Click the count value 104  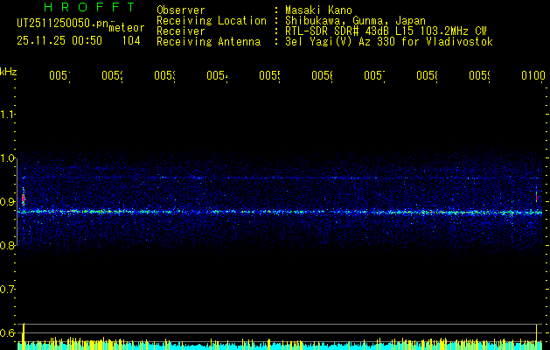click(x=131, y=41)
